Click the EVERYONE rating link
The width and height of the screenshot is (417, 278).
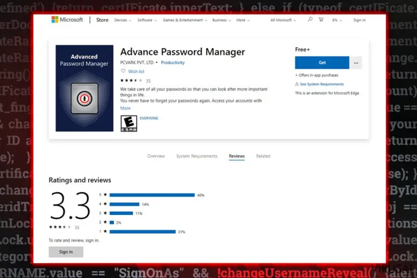coord(149,118)
